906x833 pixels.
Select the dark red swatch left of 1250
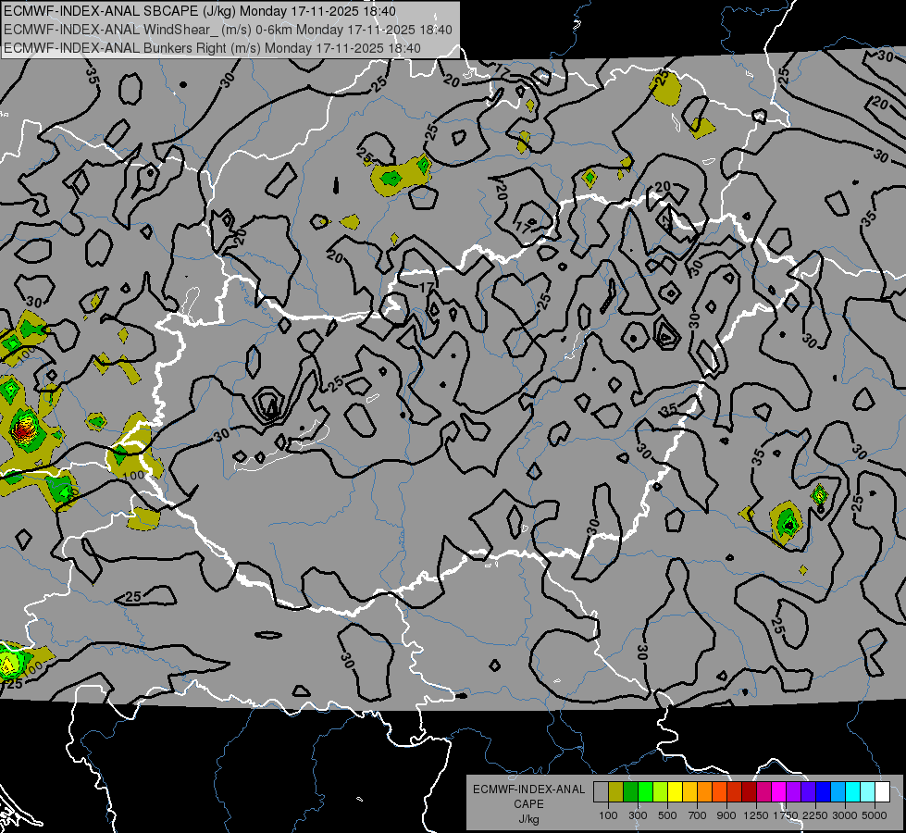[x=749, y=791]
